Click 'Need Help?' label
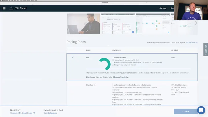 pos(15,110)
